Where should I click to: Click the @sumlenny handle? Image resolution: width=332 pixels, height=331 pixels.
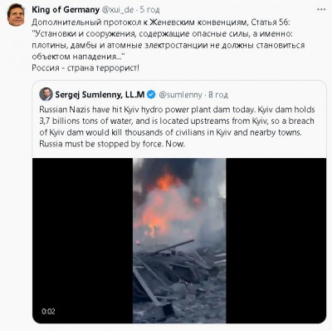coord(180,95)
